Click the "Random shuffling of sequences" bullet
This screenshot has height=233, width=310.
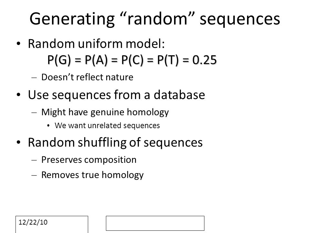click(x=115, y=142)
